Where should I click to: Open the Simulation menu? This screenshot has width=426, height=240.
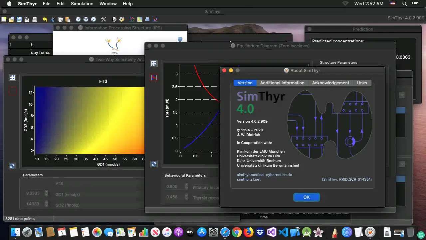(x=82, y=4)
